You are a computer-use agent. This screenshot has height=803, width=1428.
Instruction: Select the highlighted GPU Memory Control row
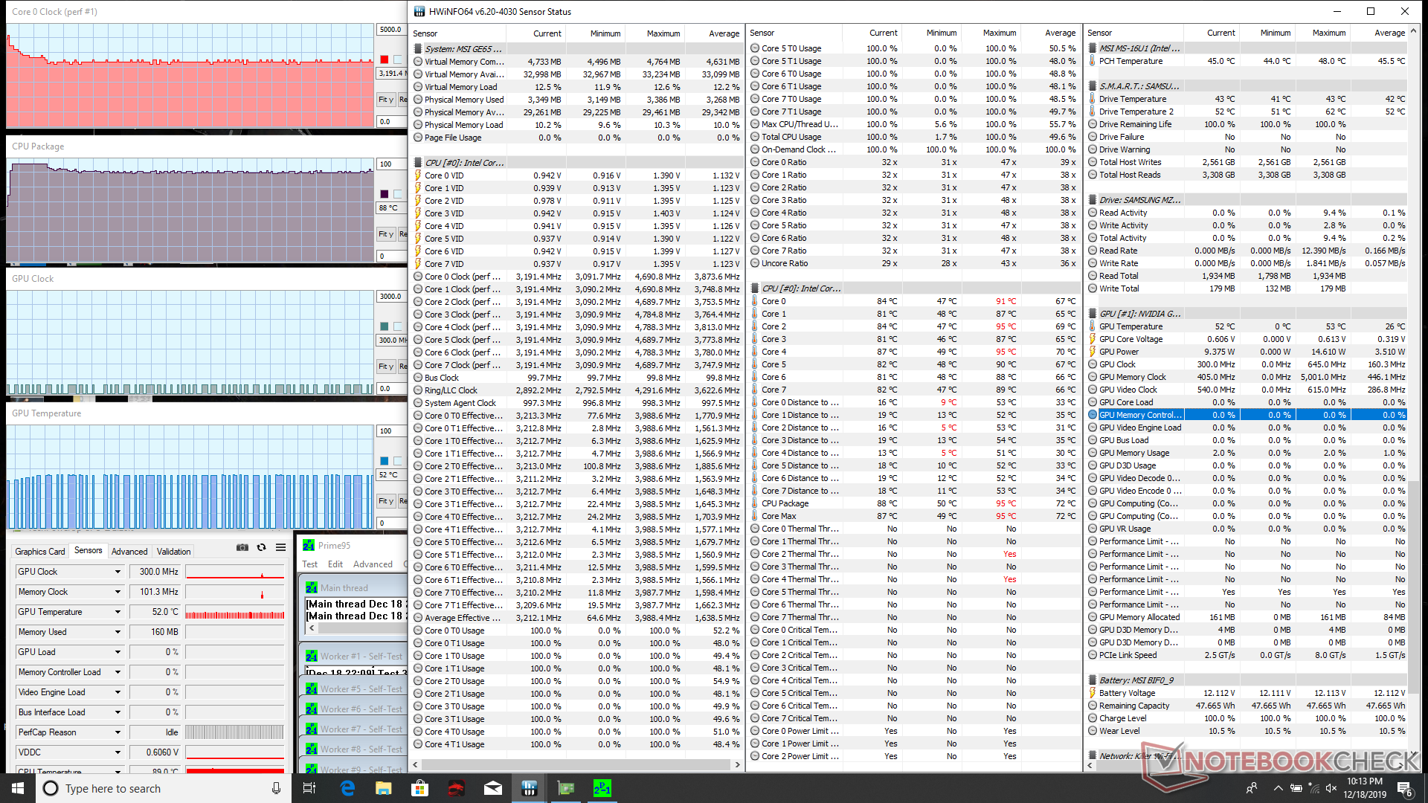coord(1247,415)
